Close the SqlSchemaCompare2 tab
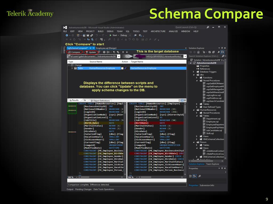The height and width of the screenshot is (204, 273). click(94, 48)
